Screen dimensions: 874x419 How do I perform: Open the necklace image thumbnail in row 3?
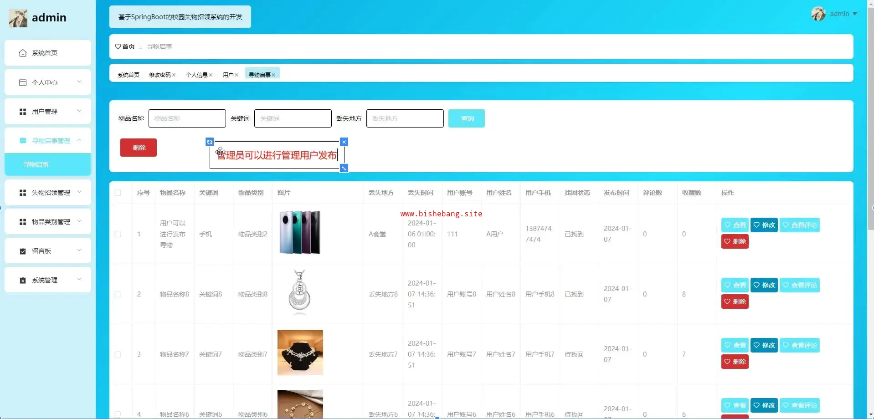300,353
